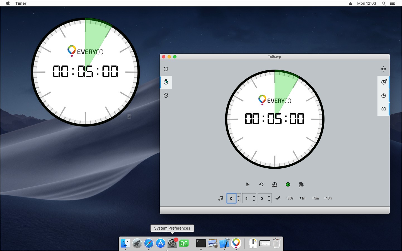
Task: Click the timer display 00:05:00 in Таймер window
Action: tap(275, 119)
